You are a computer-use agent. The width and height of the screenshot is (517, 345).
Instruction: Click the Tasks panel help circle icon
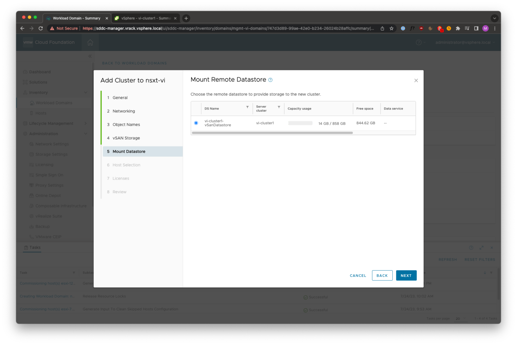pos(471,247)
